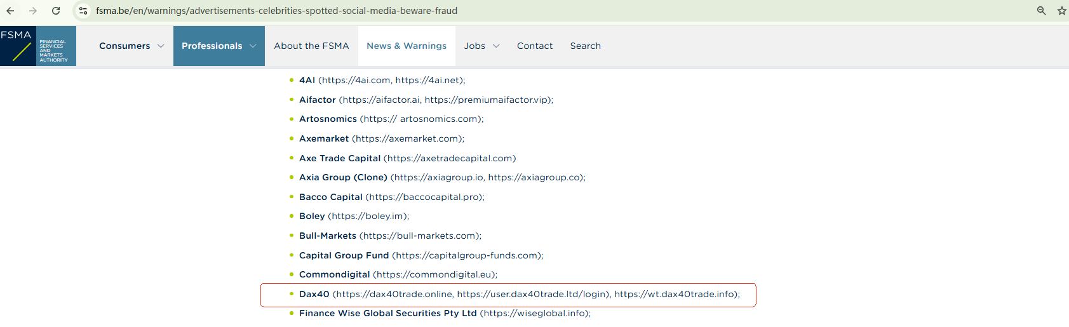The width and height of the screenshot is (1069, 327).
Task: Expand the Jobs menu chevron
Action: click(496, 46)
